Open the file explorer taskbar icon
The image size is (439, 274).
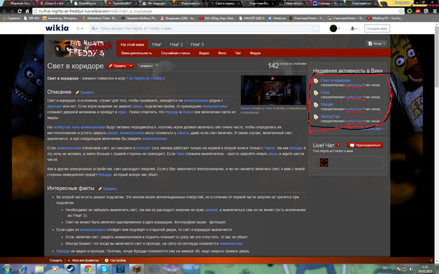pyautogui.click(x=39, y=269)
